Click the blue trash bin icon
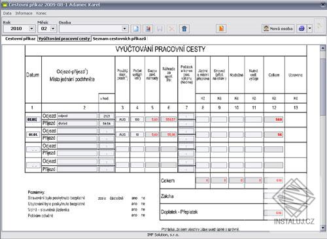The image size is (327, 239). [184, 29]
